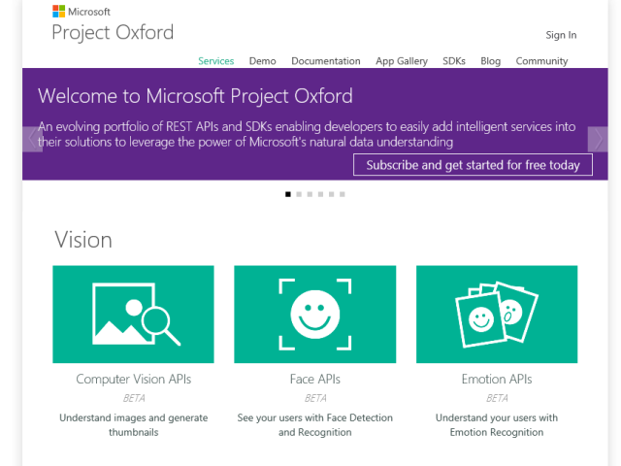Open the Emotion APIs photo tile
This screenshot has height=466, width=621.
tap(496, 314)
